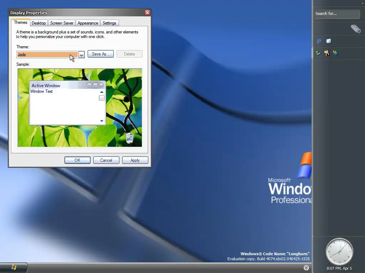Click the taskbar double-chevron expander
The image size is (365, 273).
pos(306,268)
